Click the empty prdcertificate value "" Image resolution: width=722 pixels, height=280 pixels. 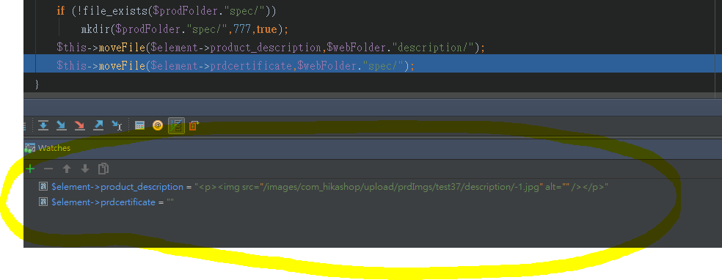[x=170, y=202]
